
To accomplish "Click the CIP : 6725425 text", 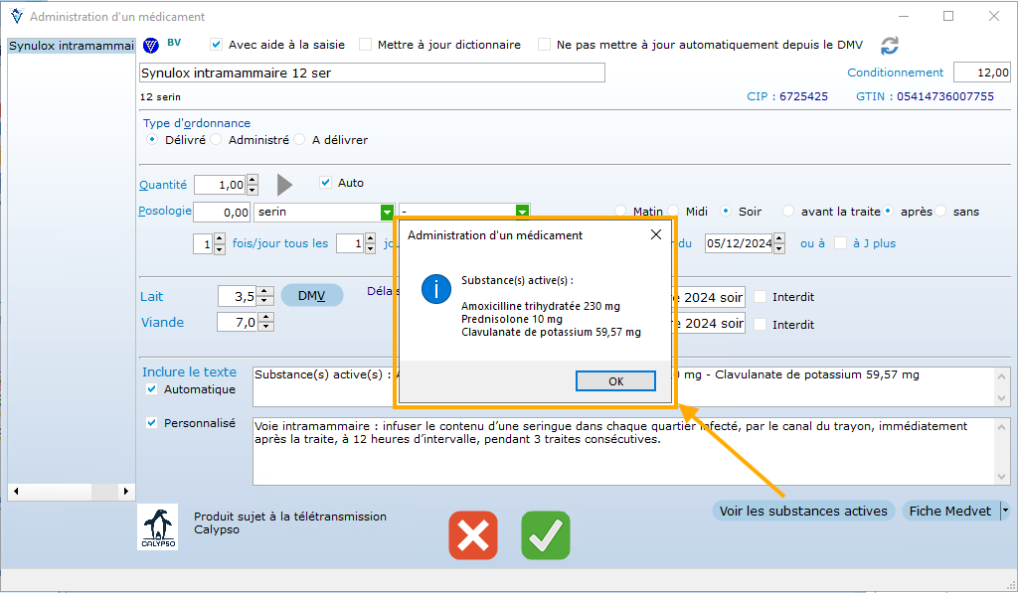I will 787,96.
